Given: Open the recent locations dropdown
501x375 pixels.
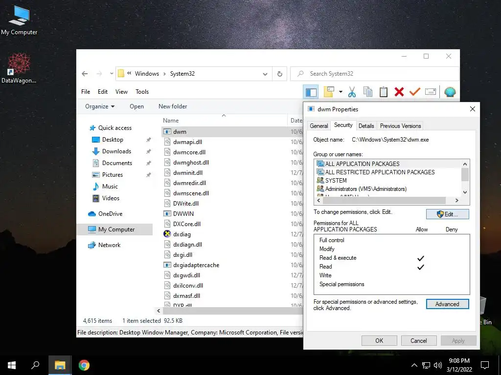Looking at the screenshot, I should tap(112, 74).
